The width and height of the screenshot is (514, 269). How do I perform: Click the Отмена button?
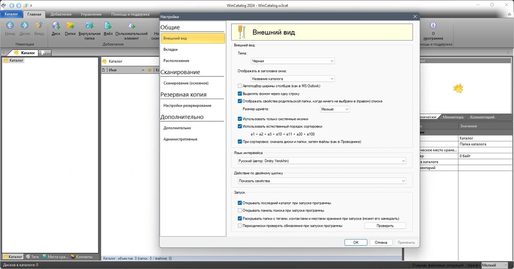[381, 242]
